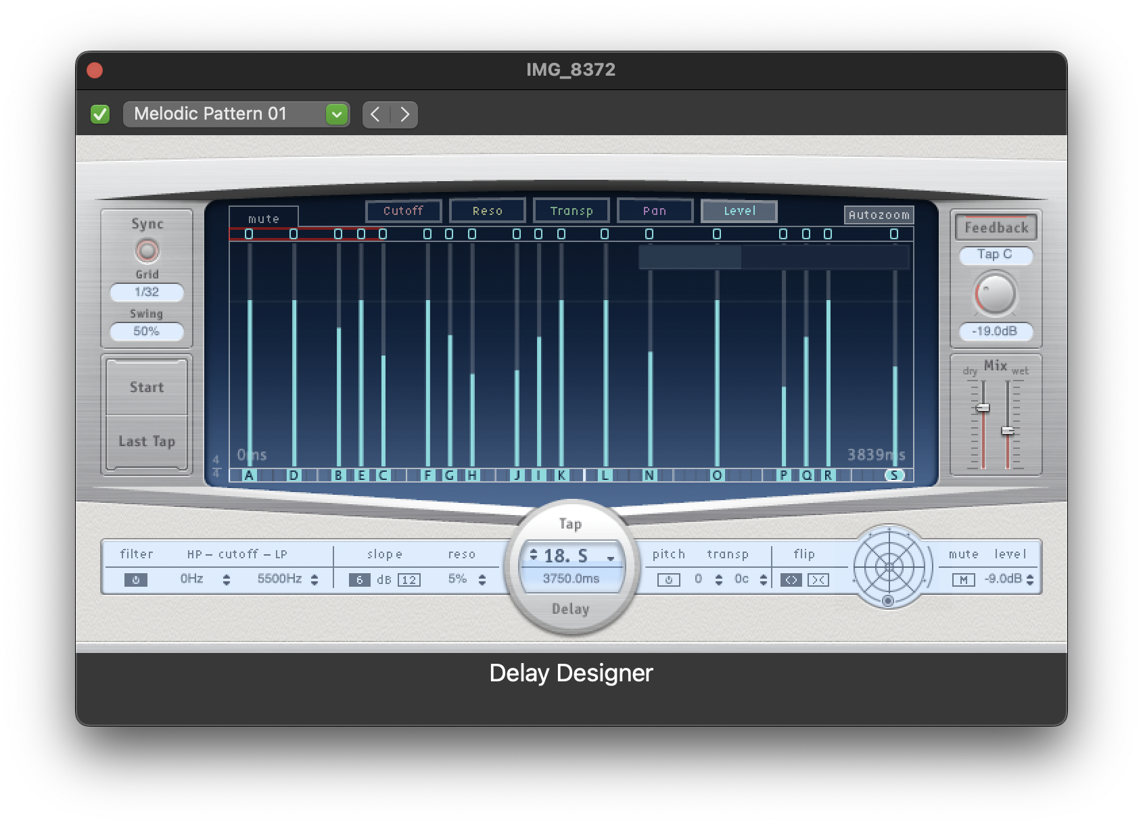Select tap R in identification bar
1143x826 pixels.
point(828,475)
